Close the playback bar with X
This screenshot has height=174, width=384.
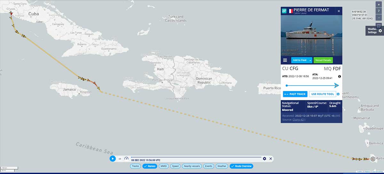271,159
